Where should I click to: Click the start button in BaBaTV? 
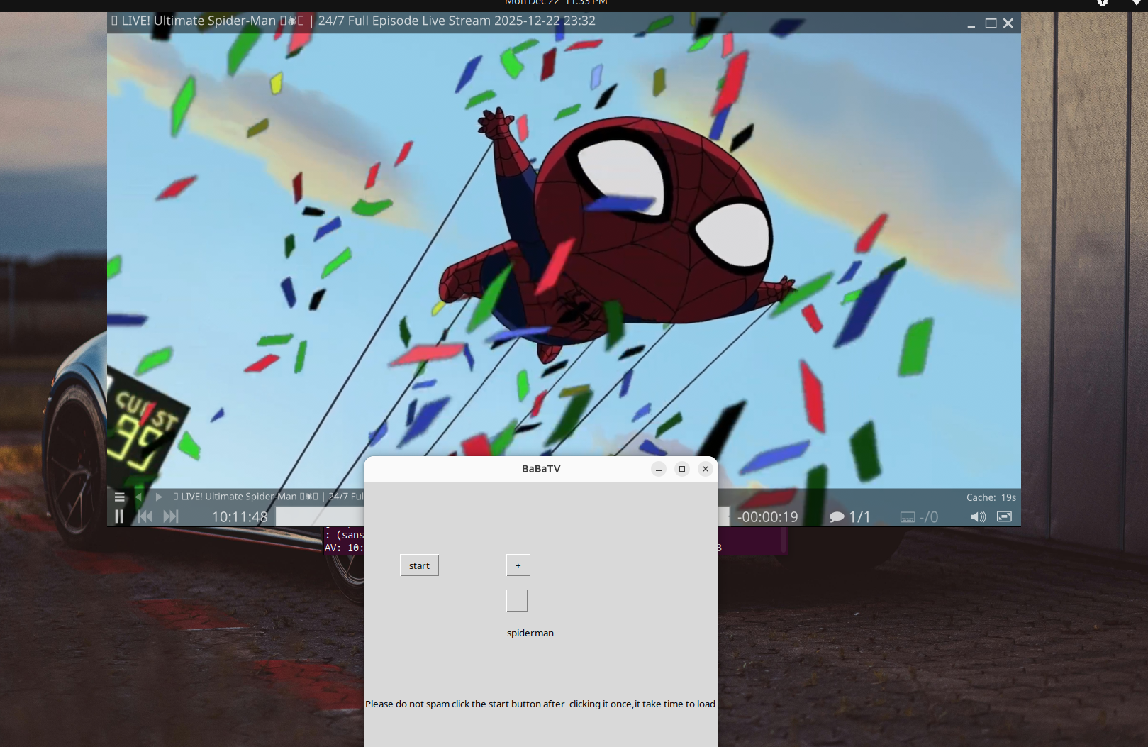click(x=419, y=565)
